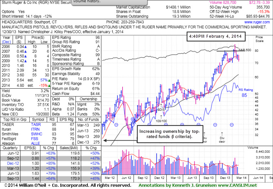Viewport: 273px width, 189px height.
Task: Click the 108/100 split marker
Action: 161,121
